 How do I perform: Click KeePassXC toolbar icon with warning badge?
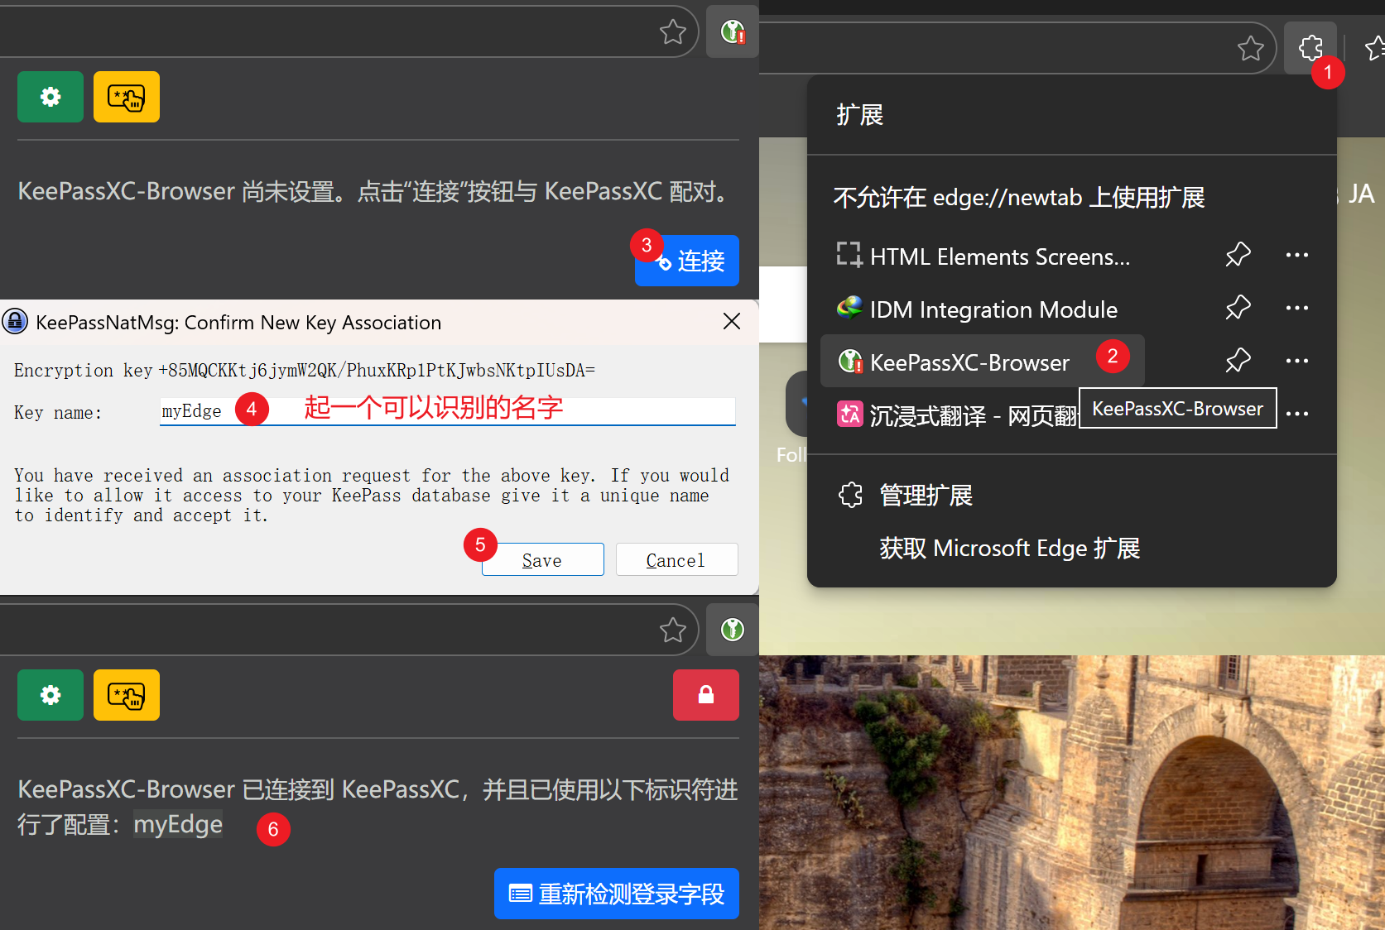click(733, 32)
